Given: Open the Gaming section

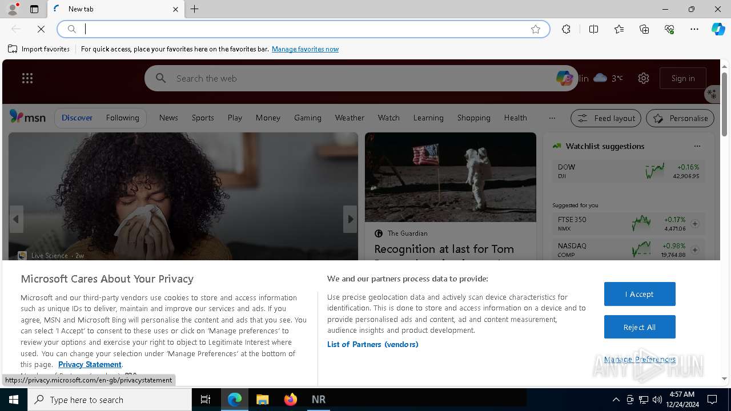Looking at the screenshot, I should 308,118.
